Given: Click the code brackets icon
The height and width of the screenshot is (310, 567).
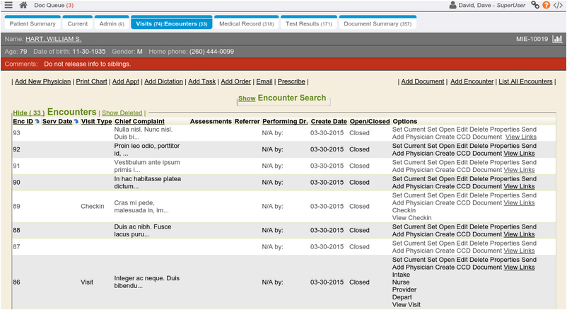Looking at the screenshot, I should pyautogui.click(x=558, y=5).
